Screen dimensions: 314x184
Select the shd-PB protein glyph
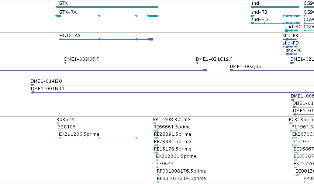pos(290,39)
